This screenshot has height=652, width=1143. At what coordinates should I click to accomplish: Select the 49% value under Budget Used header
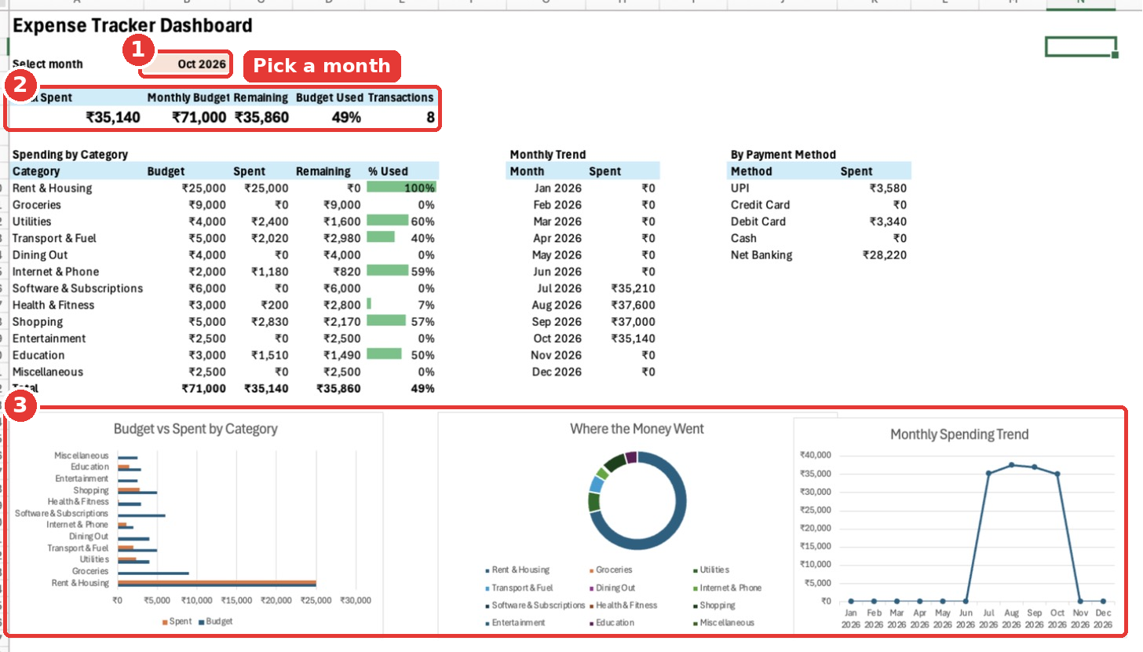[346, 118]
